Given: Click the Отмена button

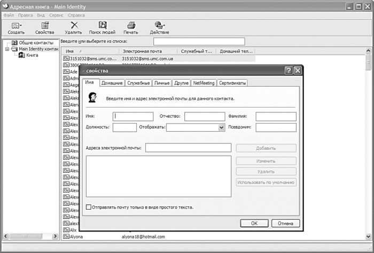Looking at the screenshot, I should coord(285,224).
